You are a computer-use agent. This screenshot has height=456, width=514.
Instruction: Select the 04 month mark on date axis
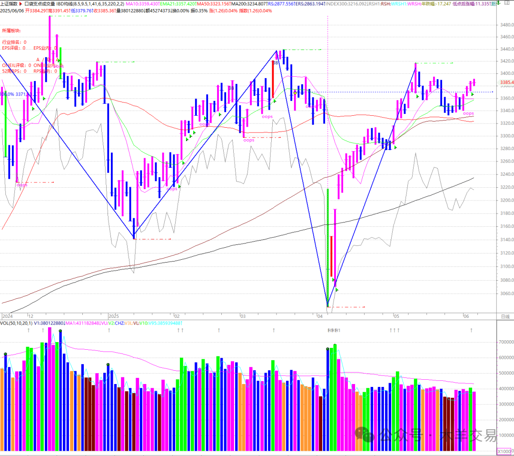[320, 316]
